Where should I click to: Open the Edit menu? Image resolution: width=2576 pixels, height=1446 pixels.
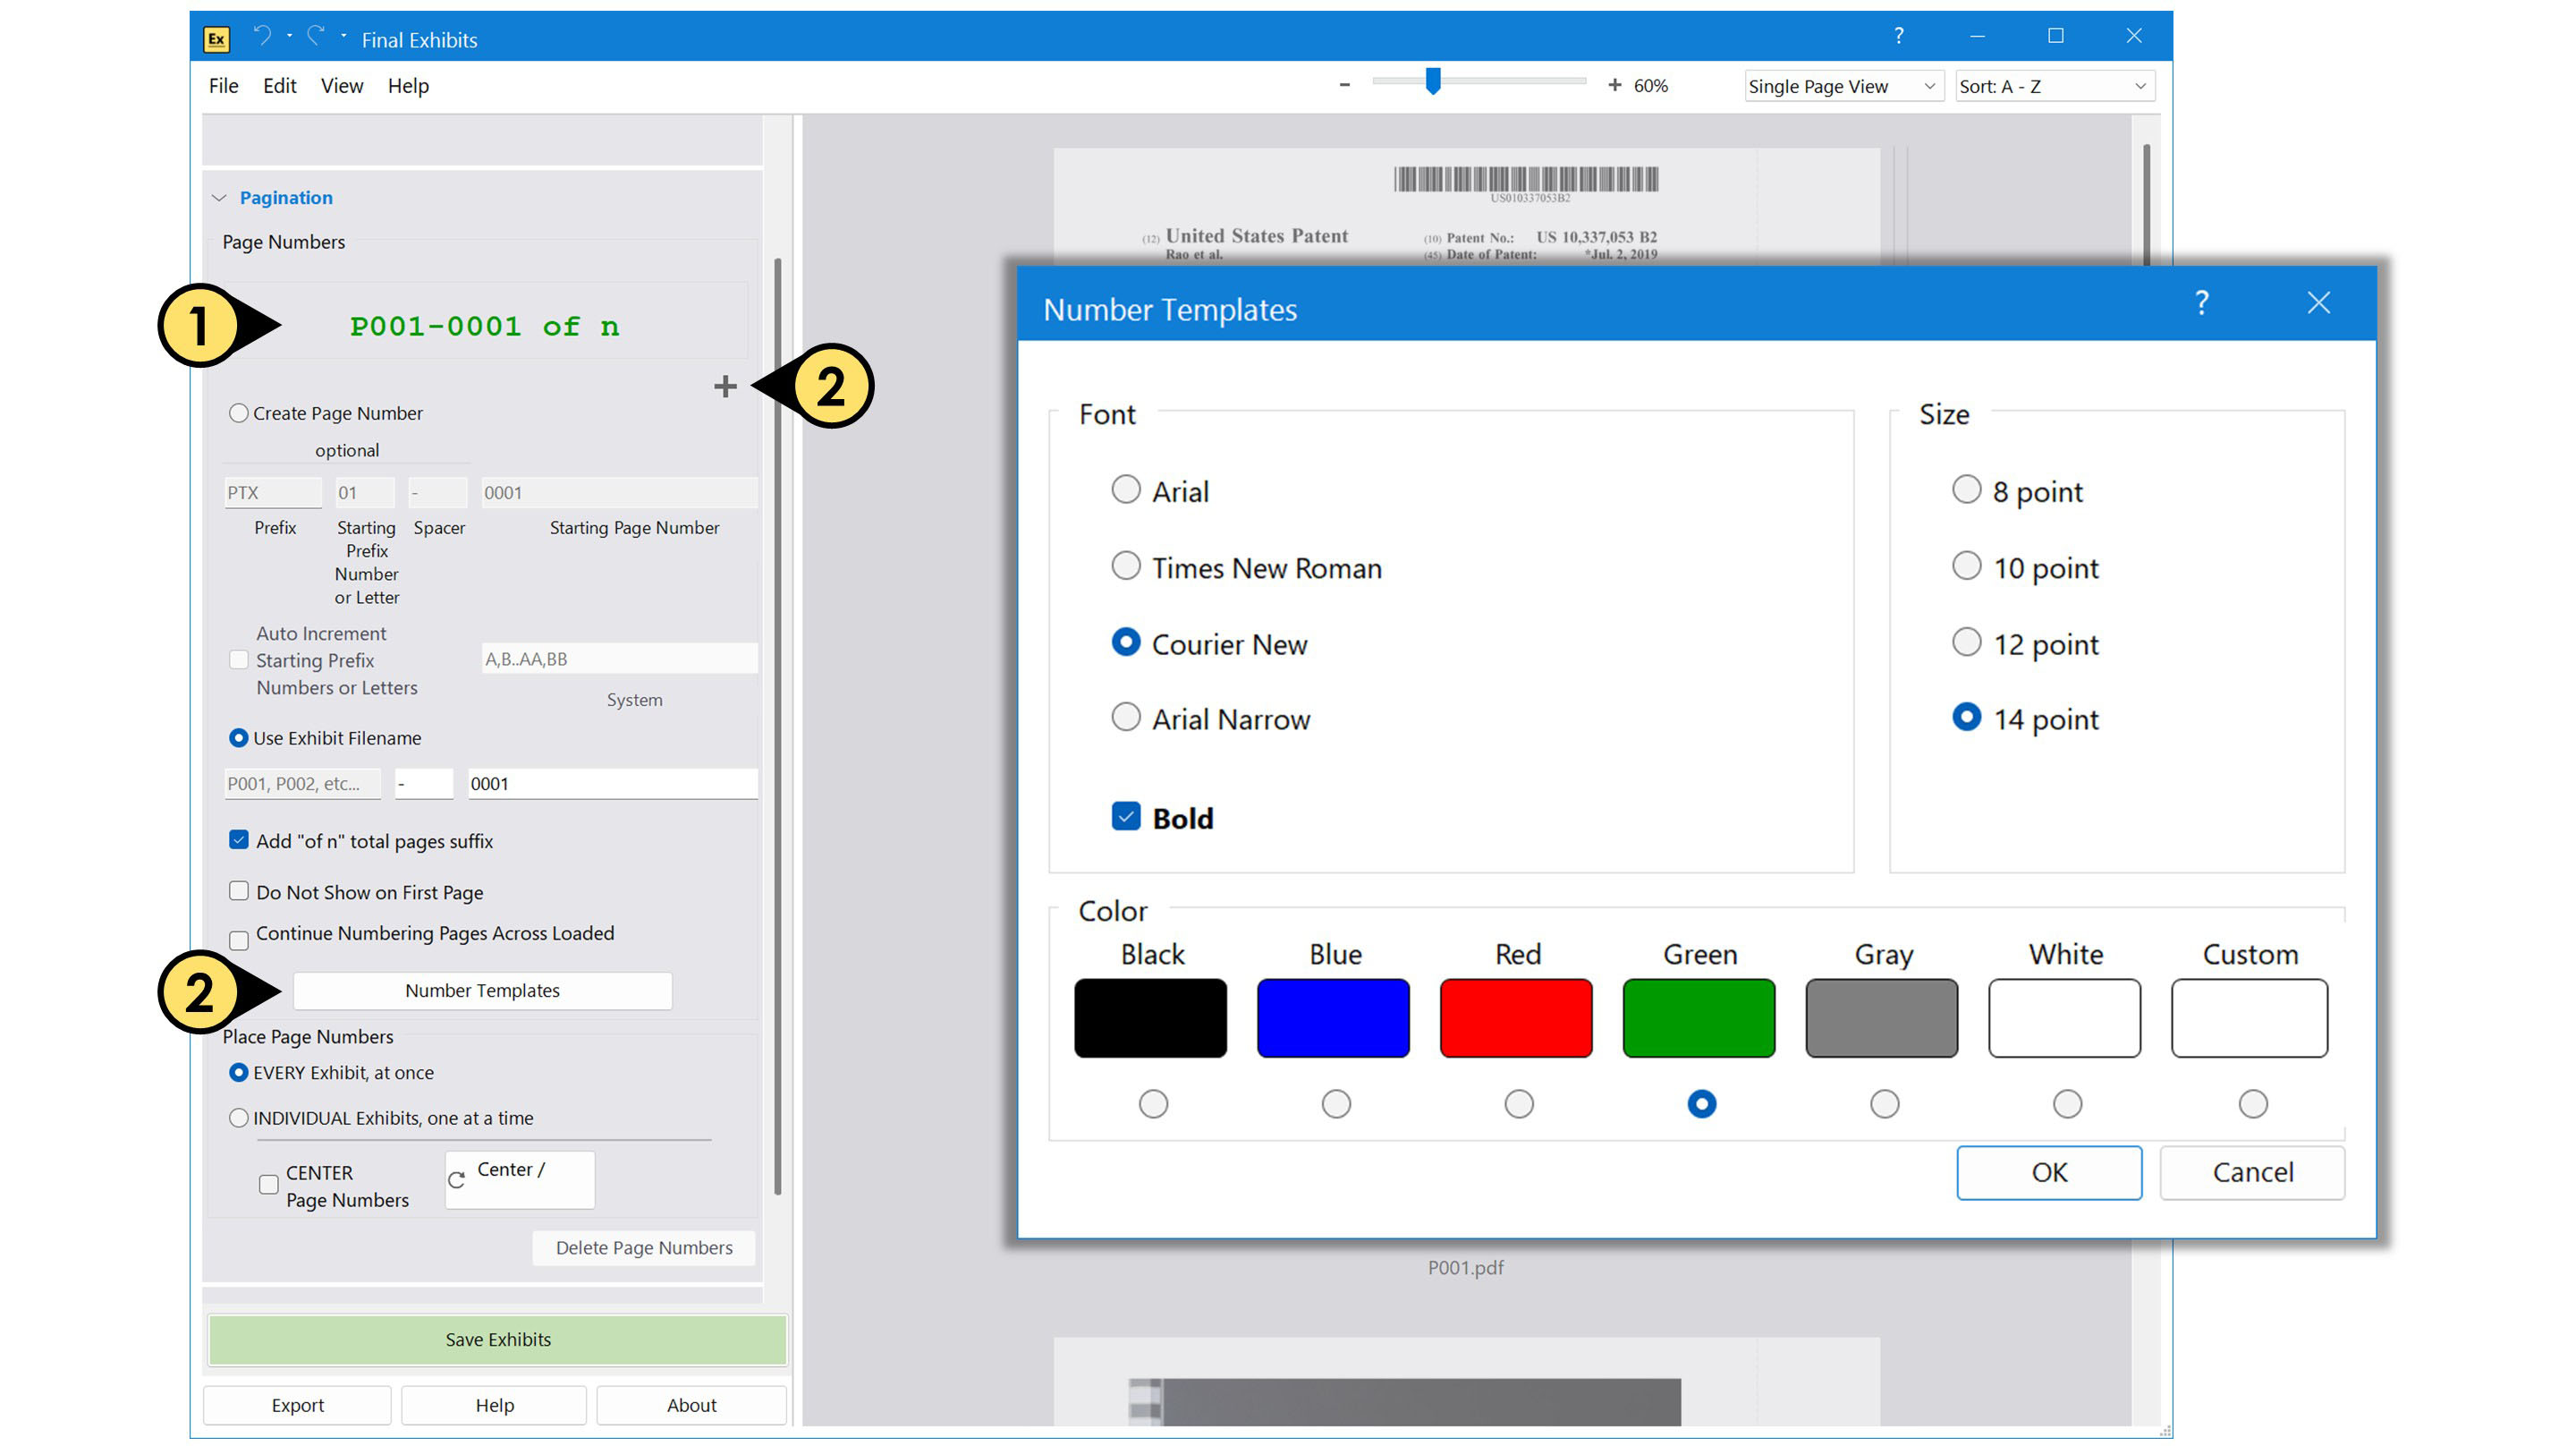click(280, 86)
